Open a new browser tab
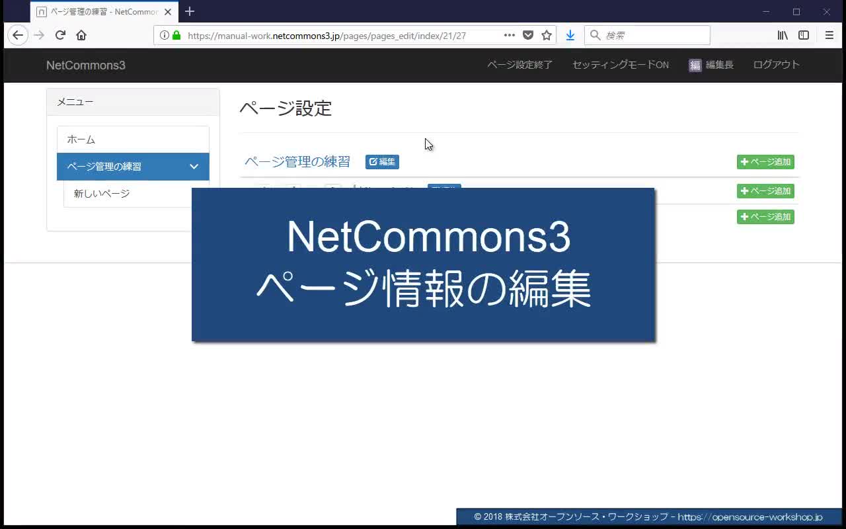846x529 pixels. [x=190, y=11]
